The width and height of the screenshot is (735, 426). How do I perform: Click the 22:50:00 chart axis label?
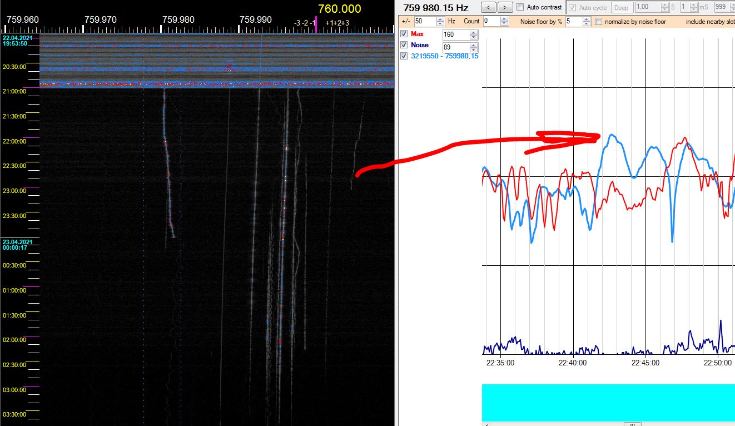[717, 363]
